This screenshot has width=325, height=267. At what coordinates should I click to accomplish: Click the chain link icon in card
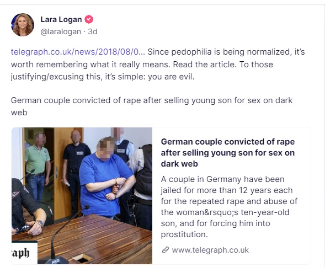coord(165,250)
